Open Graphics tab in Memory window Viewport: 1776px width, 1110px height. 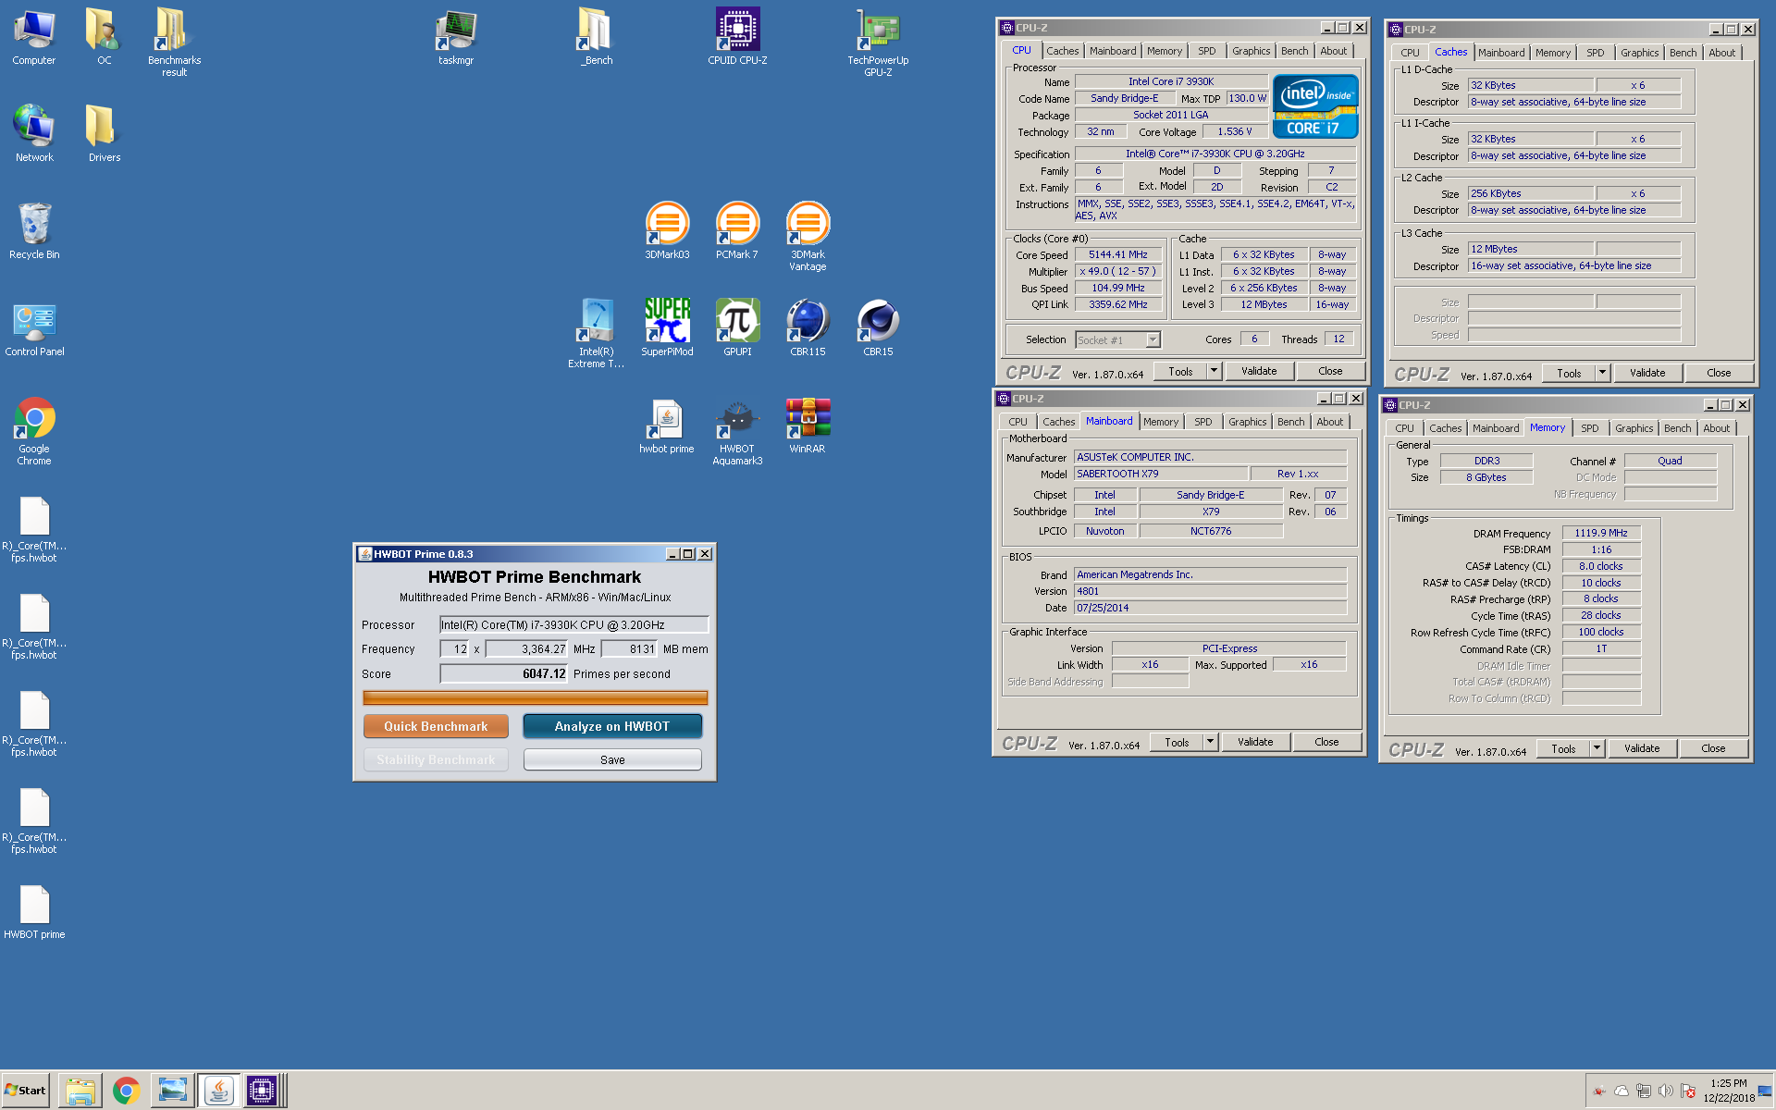point(1634,428)
